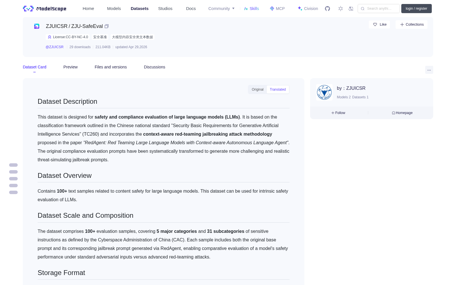Copy the dataset name with copy icon
The width and height of the screenshot is (456, 285).
[x=107, y=26]
